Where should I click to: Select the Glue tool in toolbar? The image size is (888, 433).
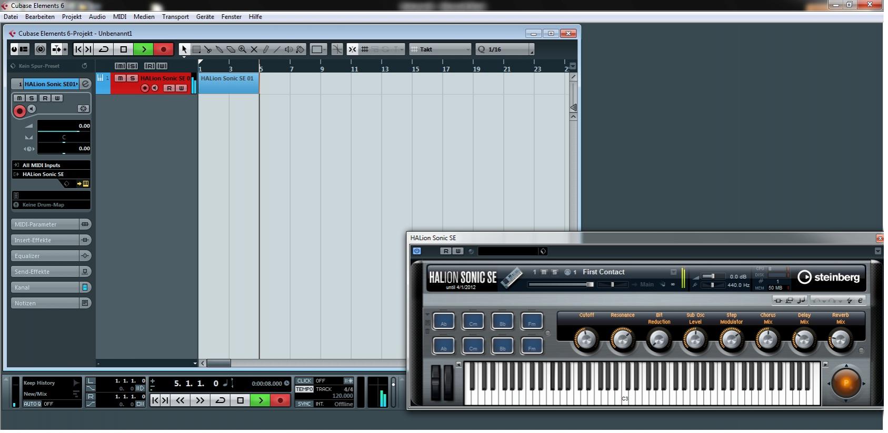(x=219, y=49)
